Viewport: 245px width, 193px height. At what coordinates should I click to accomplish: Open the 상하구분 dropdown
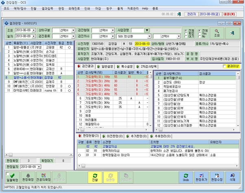pyautogui.click(x=73, y=30)
